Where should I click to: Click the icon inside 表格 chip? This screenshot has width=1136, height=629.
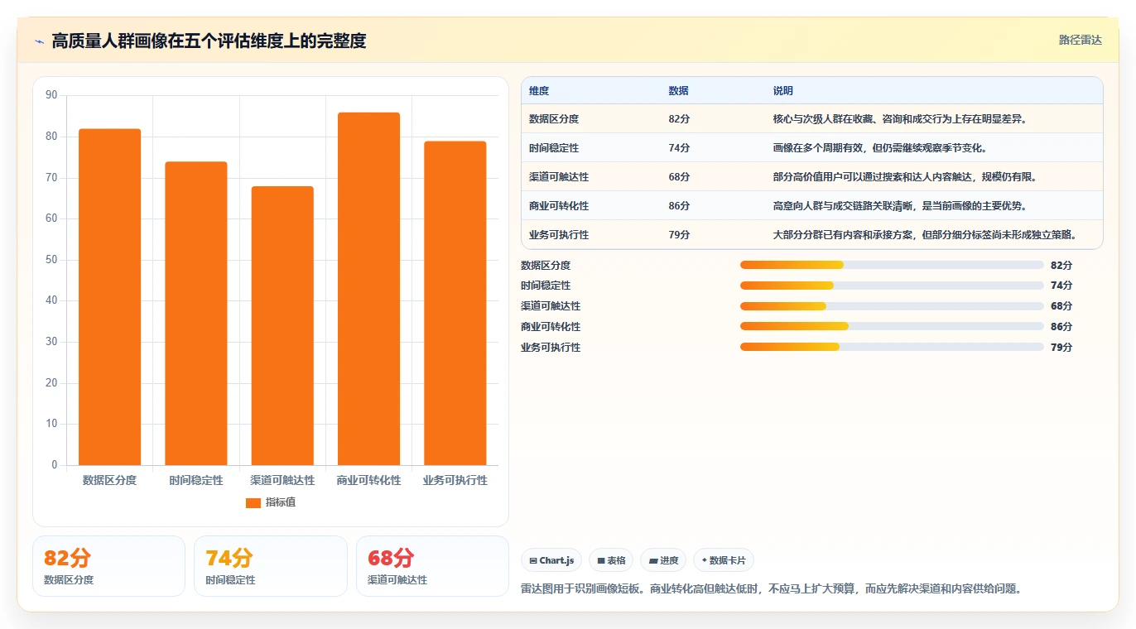(601, 561)
